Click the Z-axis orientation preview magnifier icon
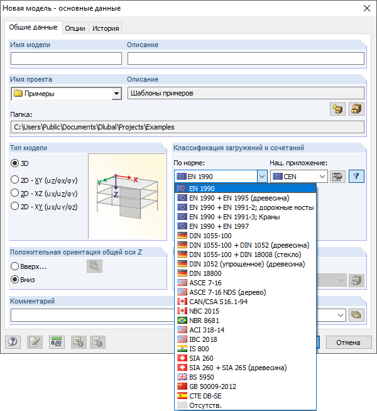377x411 pixels. 94,266
